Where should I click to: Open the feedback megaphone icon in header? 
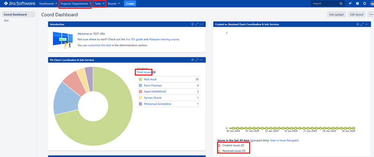pyautogui.click(x=350, y=4)
